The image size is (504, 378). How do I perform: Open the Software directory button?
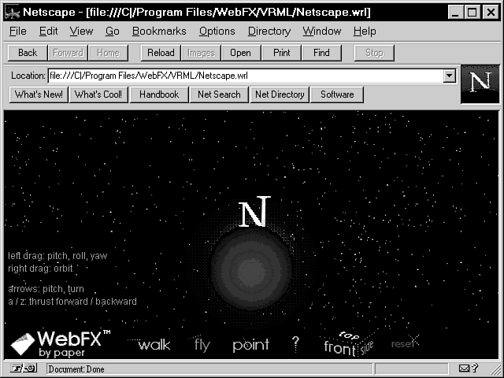point(337,94)
